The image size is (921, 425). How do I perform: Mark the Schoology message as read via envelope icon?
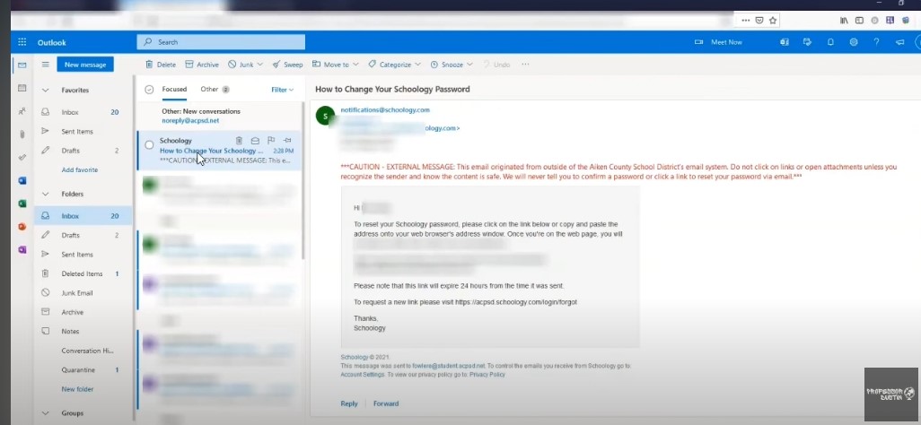[x=255, y=140]
